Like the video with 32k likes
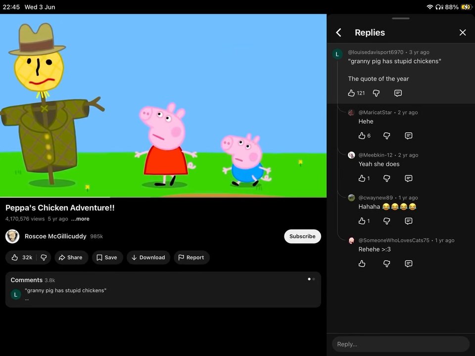 [x=21, y=257]
